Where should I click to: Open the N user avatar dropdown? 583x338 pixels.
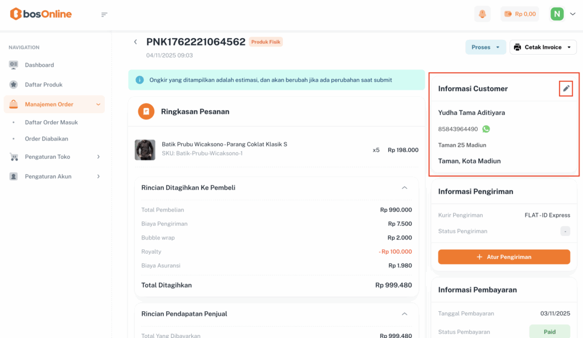coord(563,14)
